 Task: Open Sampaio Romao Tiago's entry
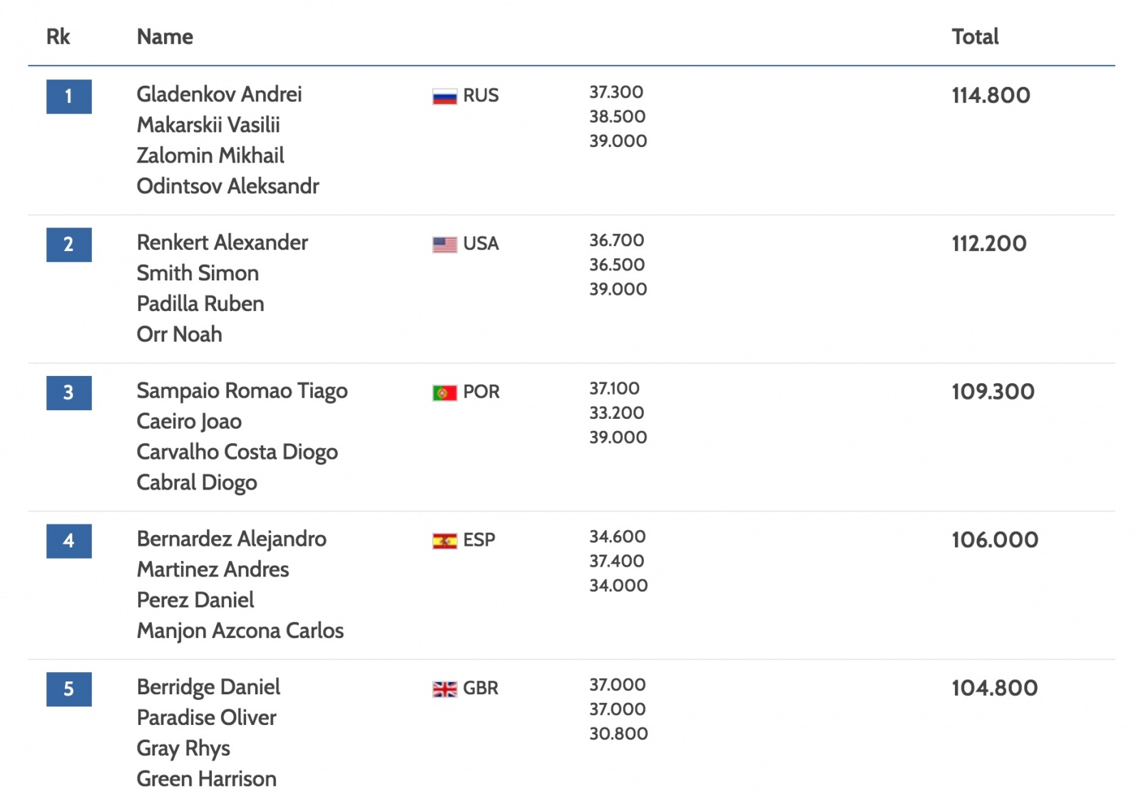[x=242, y=391]
